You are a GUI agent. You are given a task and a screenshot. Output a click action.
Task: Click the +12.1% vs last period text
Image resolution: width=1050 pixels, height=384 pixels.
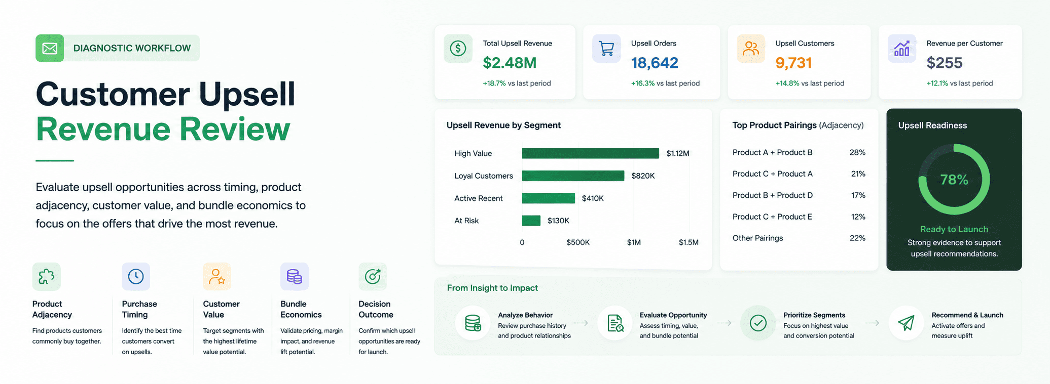(x=960, y=83)
